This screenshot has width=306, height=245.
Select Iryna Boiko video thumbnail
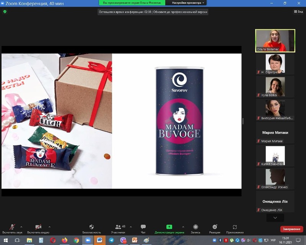tap(275, 87)
